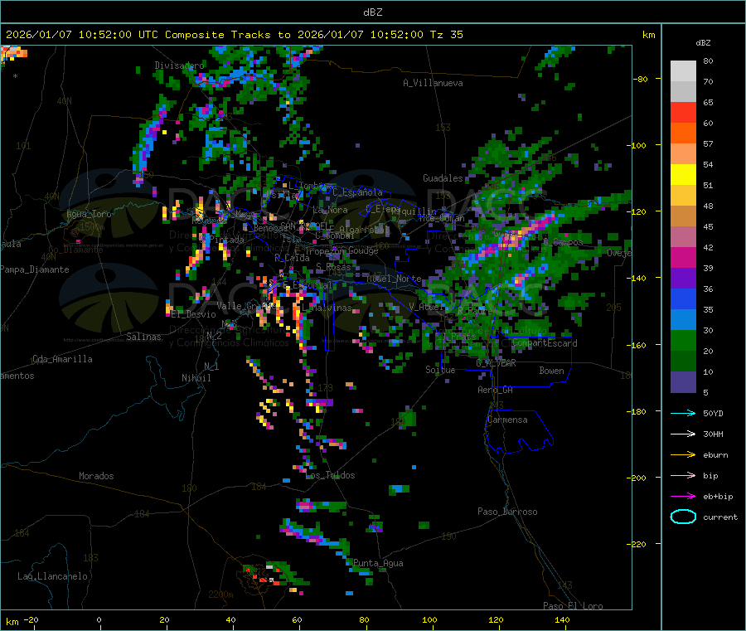This screenshot has width=746, height=631.
Task: Click the 'Punta_Agua' place label
Action: coord(378,563)
